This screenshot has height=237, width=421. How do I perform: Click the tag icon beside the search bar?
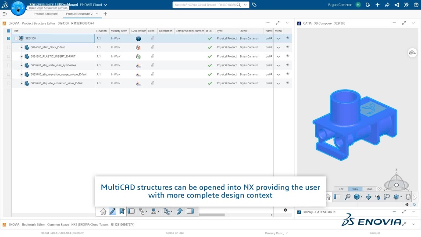coord(254,5)
